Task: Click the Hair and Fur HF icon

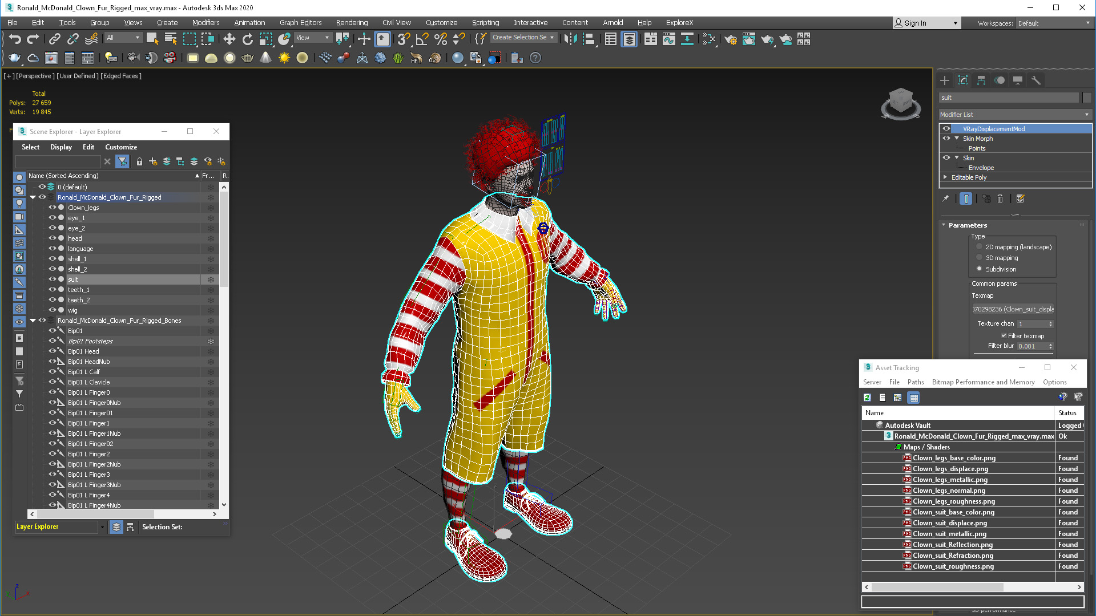Action: click(416, 58)
